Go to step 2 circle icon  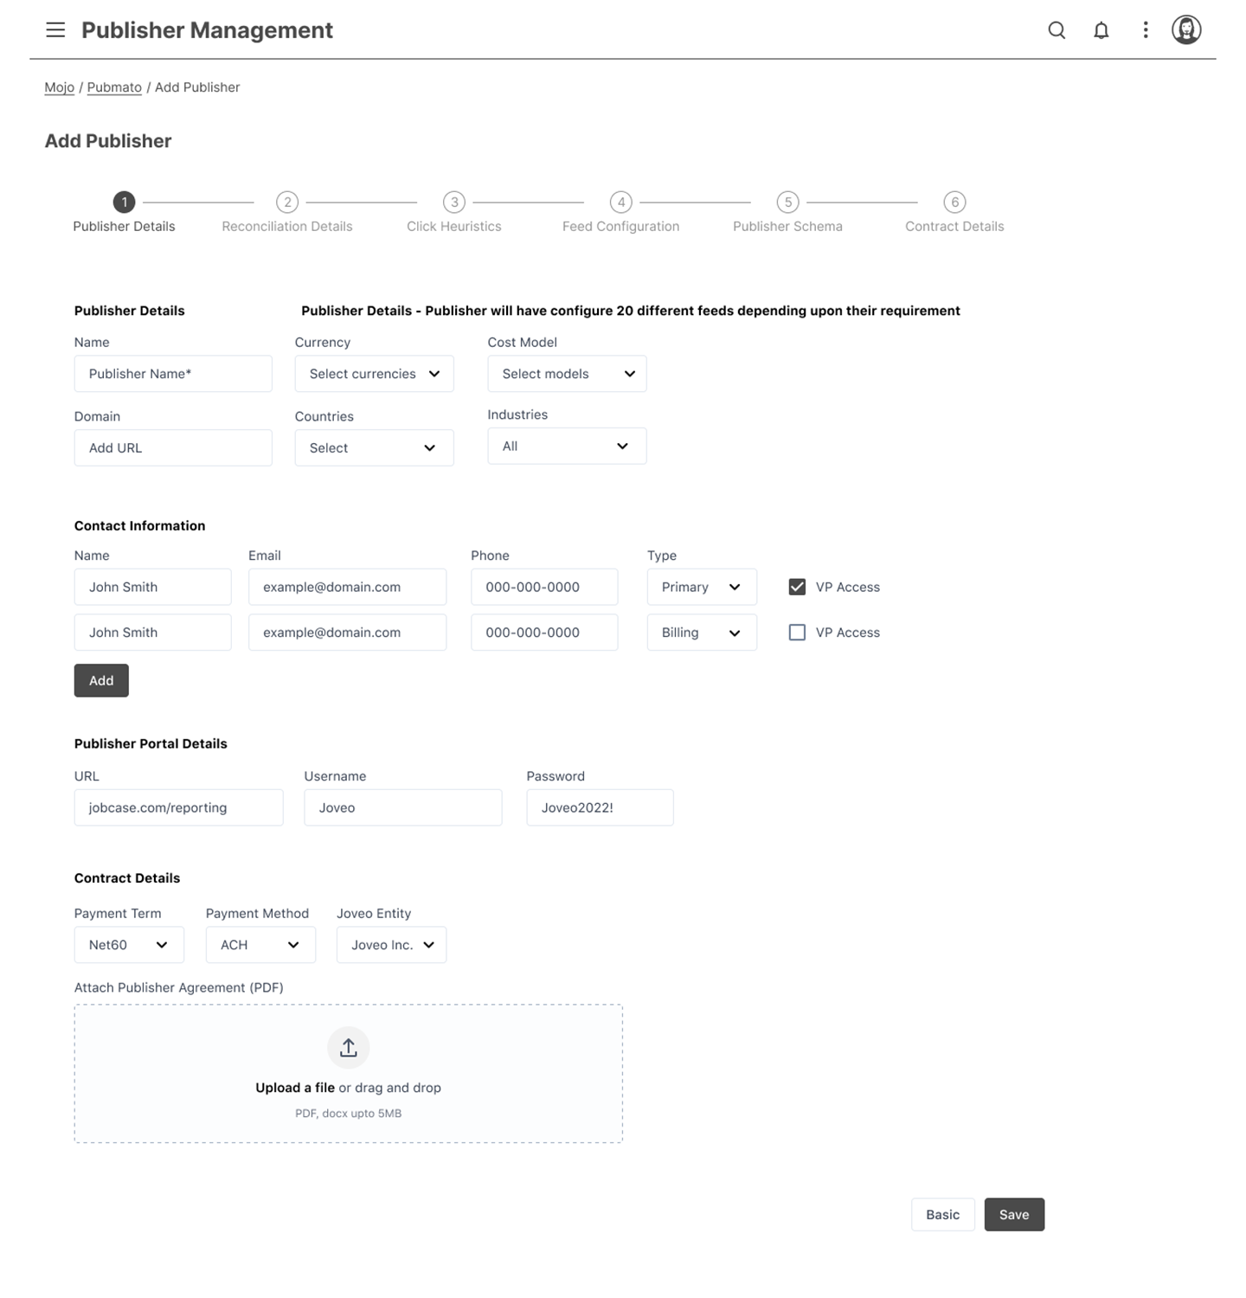(x=287, y=202)
